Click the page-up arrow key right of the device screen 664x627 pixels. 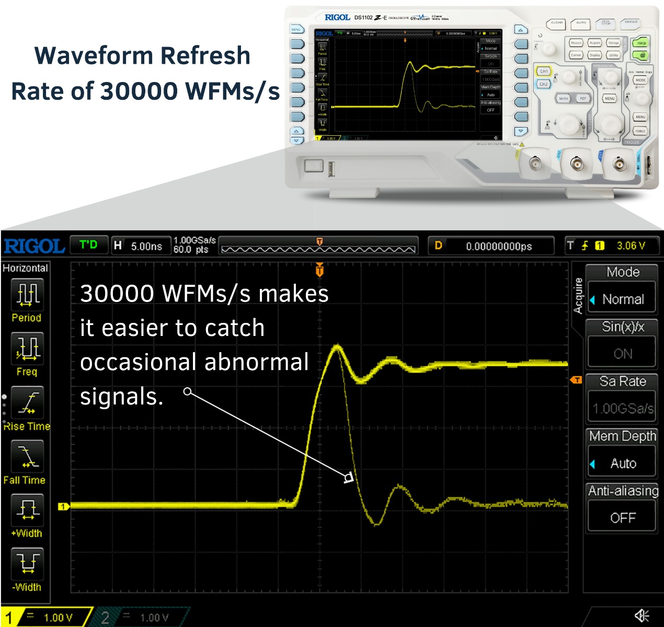(521, 30)
